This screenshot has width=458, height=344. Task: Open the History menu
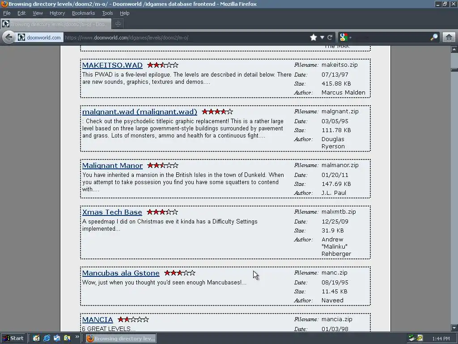(x=57, y=13)
